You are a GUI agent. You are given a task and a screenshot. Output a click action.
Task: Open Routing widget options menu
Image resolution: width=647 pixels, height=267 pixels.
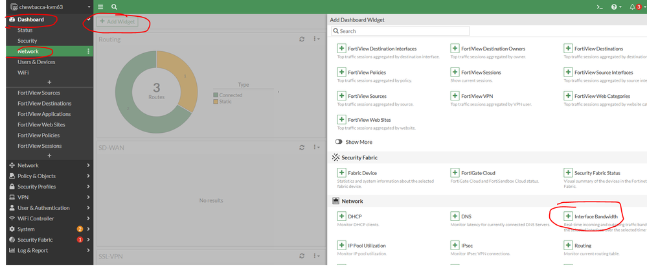pos(317,39)
